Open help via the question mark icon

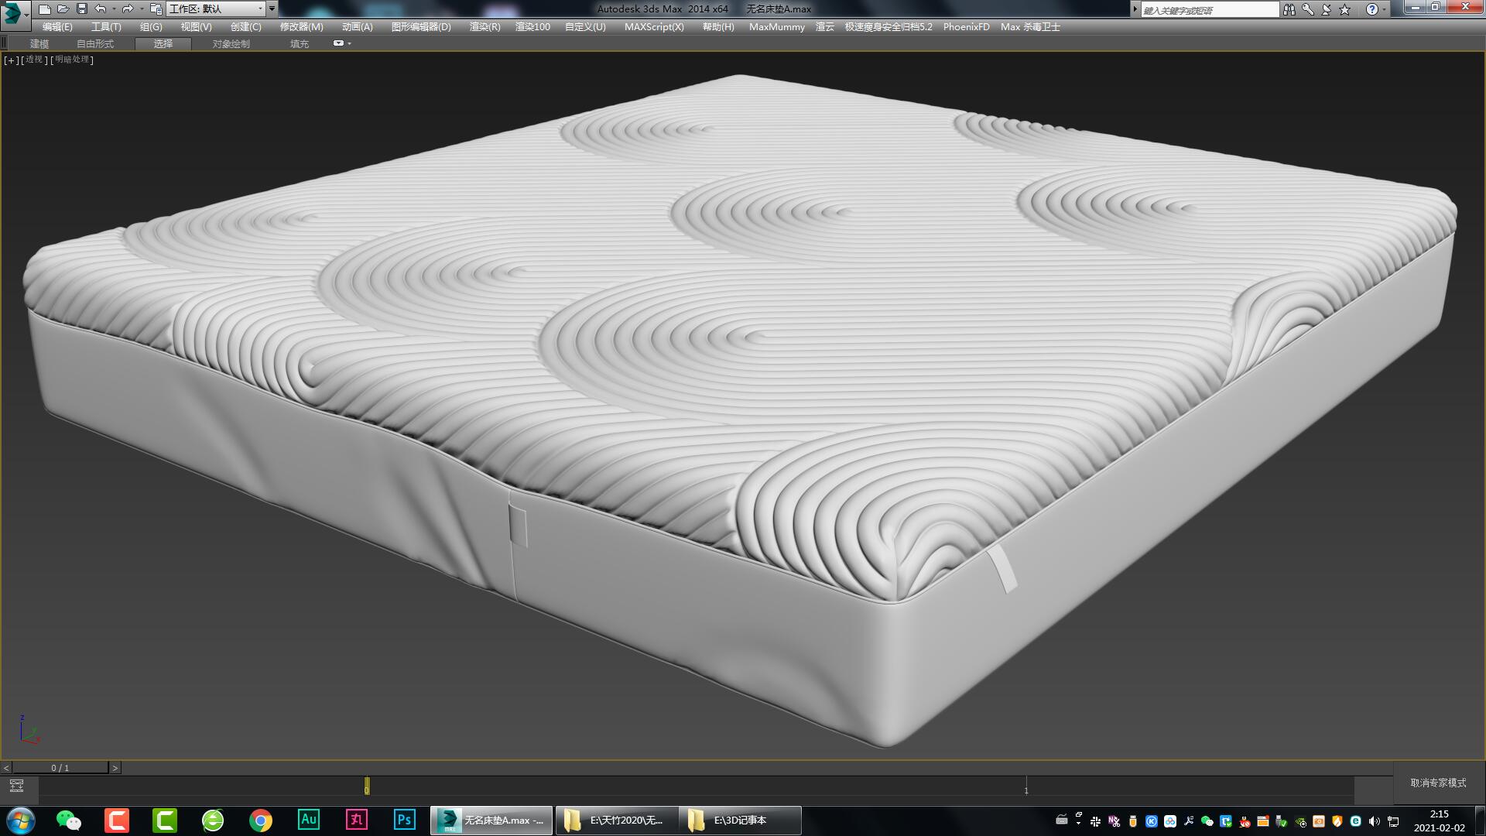coord(1373,9)
